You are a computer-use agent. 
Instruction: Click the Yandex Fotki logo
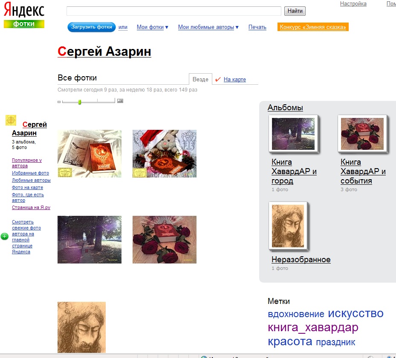point(23,13)
